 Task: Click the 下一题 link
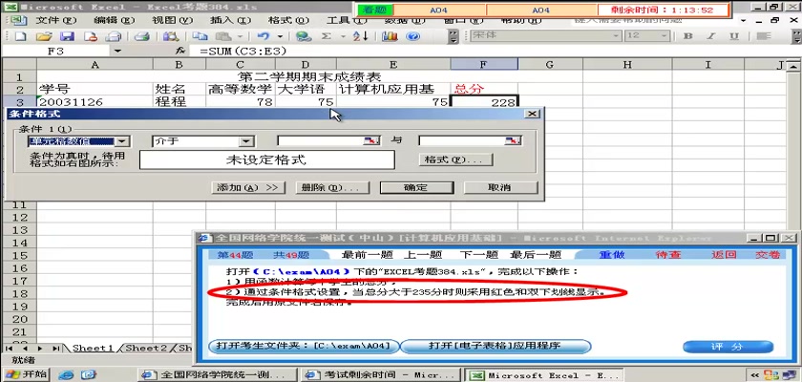(x=478, y=255)
